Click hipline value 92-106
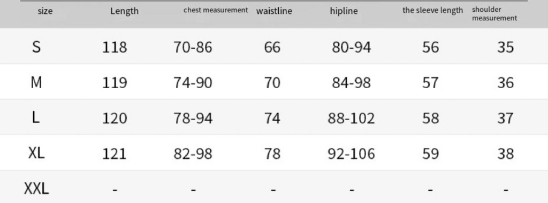This screenshot has height=203, width=548. tap(351, 154)
